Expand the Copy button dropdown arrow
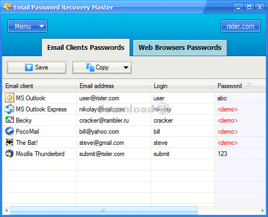268x217 pixels. click(126, 67)
